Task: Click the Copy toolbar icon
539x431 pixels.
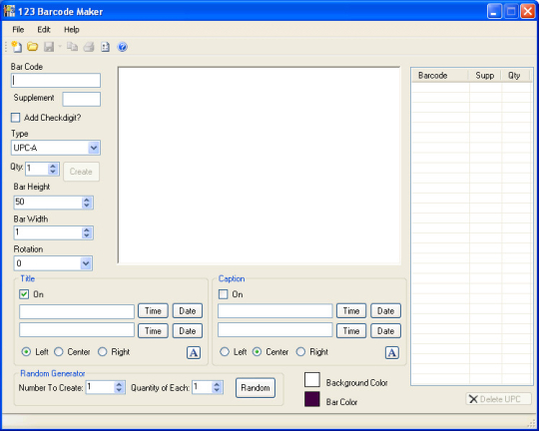Action: [x=72, y=47]
